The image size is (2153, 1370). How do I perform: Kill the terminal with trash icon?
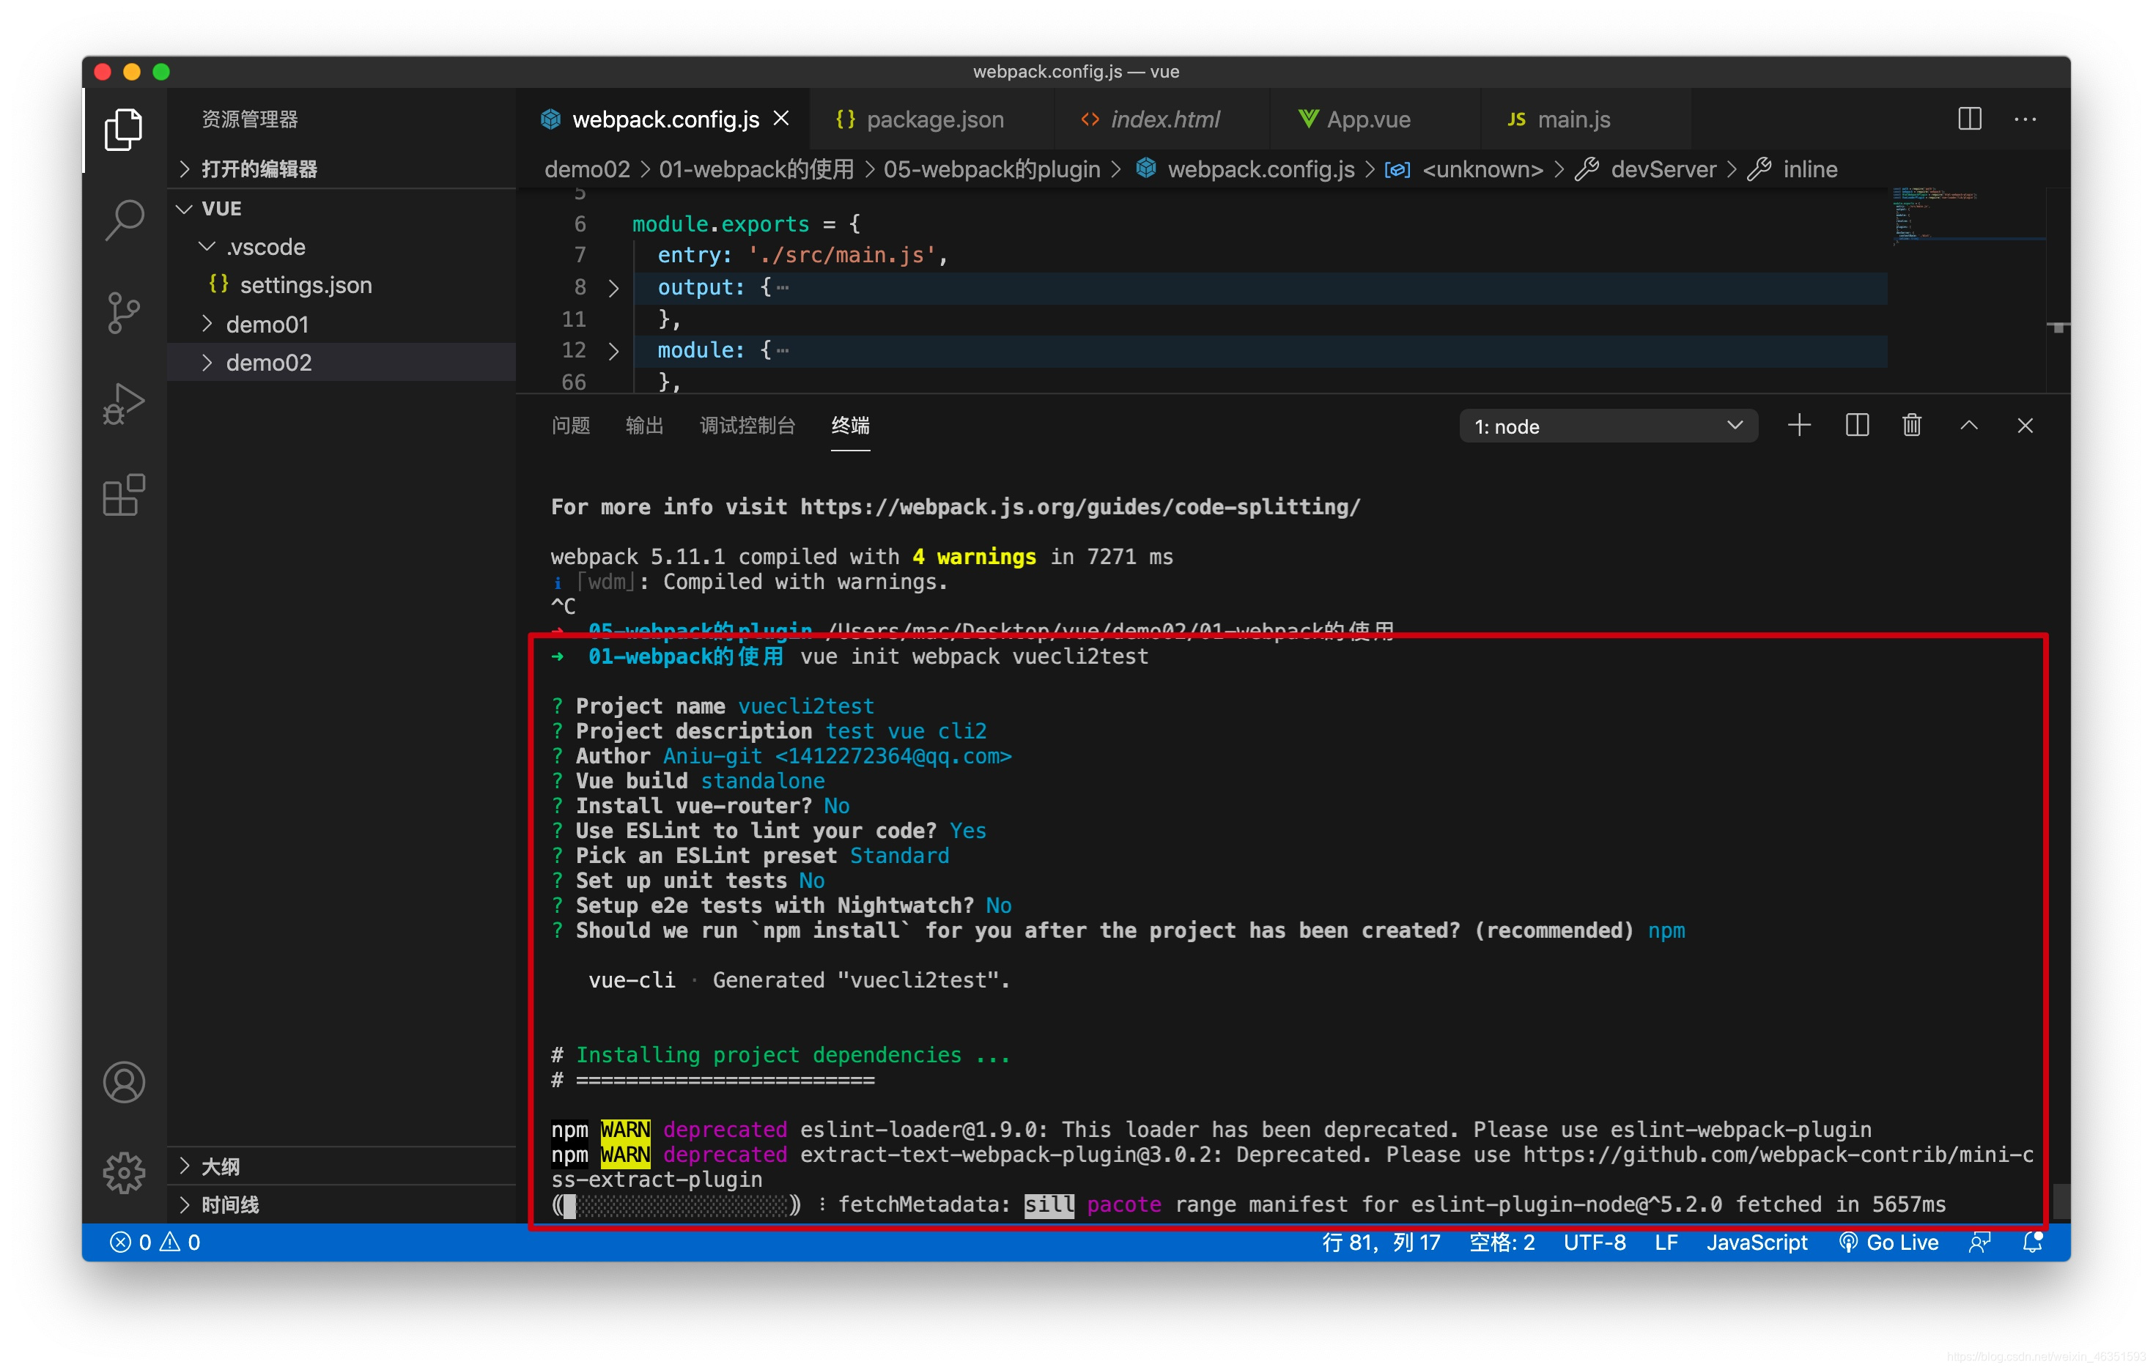click(1912, 426)
